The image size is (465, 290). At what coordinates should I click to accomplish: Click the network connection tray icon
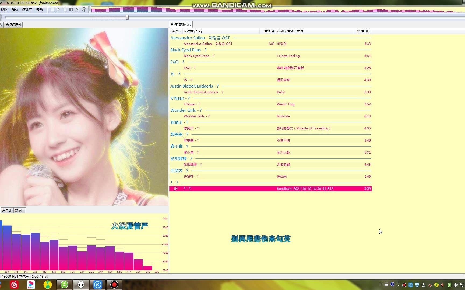(462, 285)
